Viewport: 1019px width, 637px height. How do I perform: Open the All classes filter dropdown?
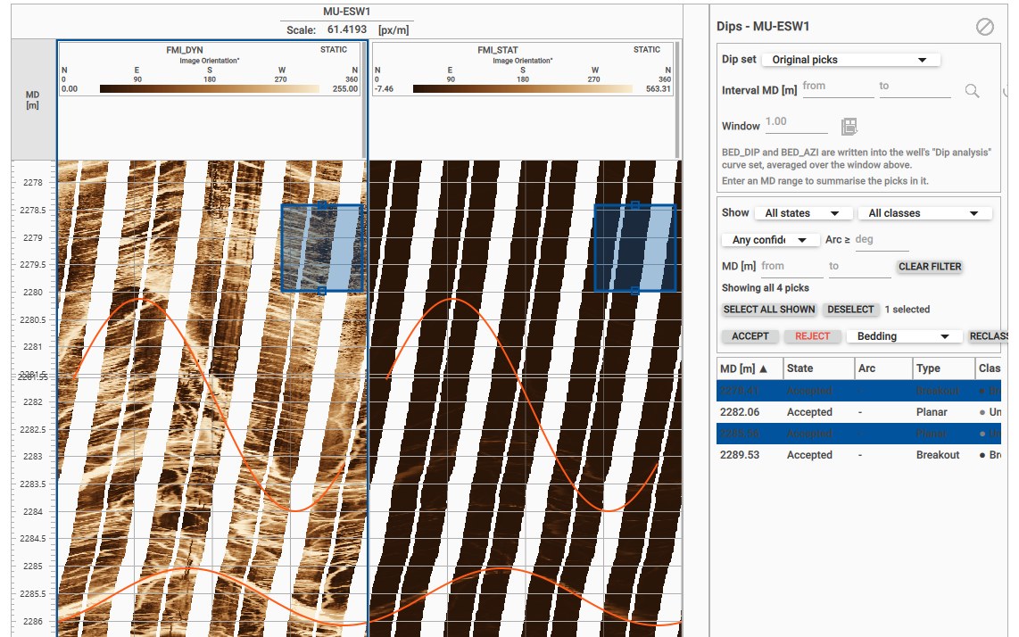point(924,213)
